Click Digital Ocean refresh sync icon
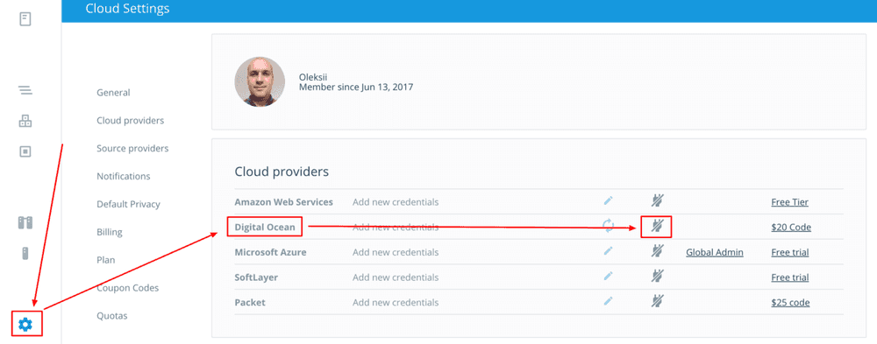This screenshot has height=344, width=877. point(608,226)
